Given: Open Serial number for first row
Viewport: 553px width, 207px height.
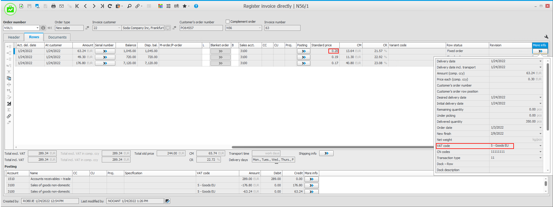Looking at the screenshot, I should click(x=105, y=51).
